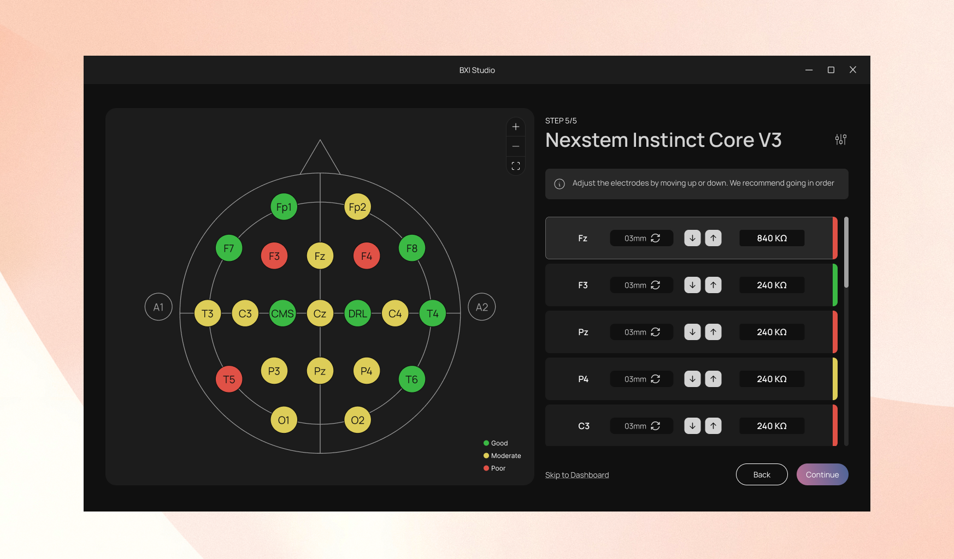Zoom in on the electrode map
The image size is (954, 559).
point(515,127)
